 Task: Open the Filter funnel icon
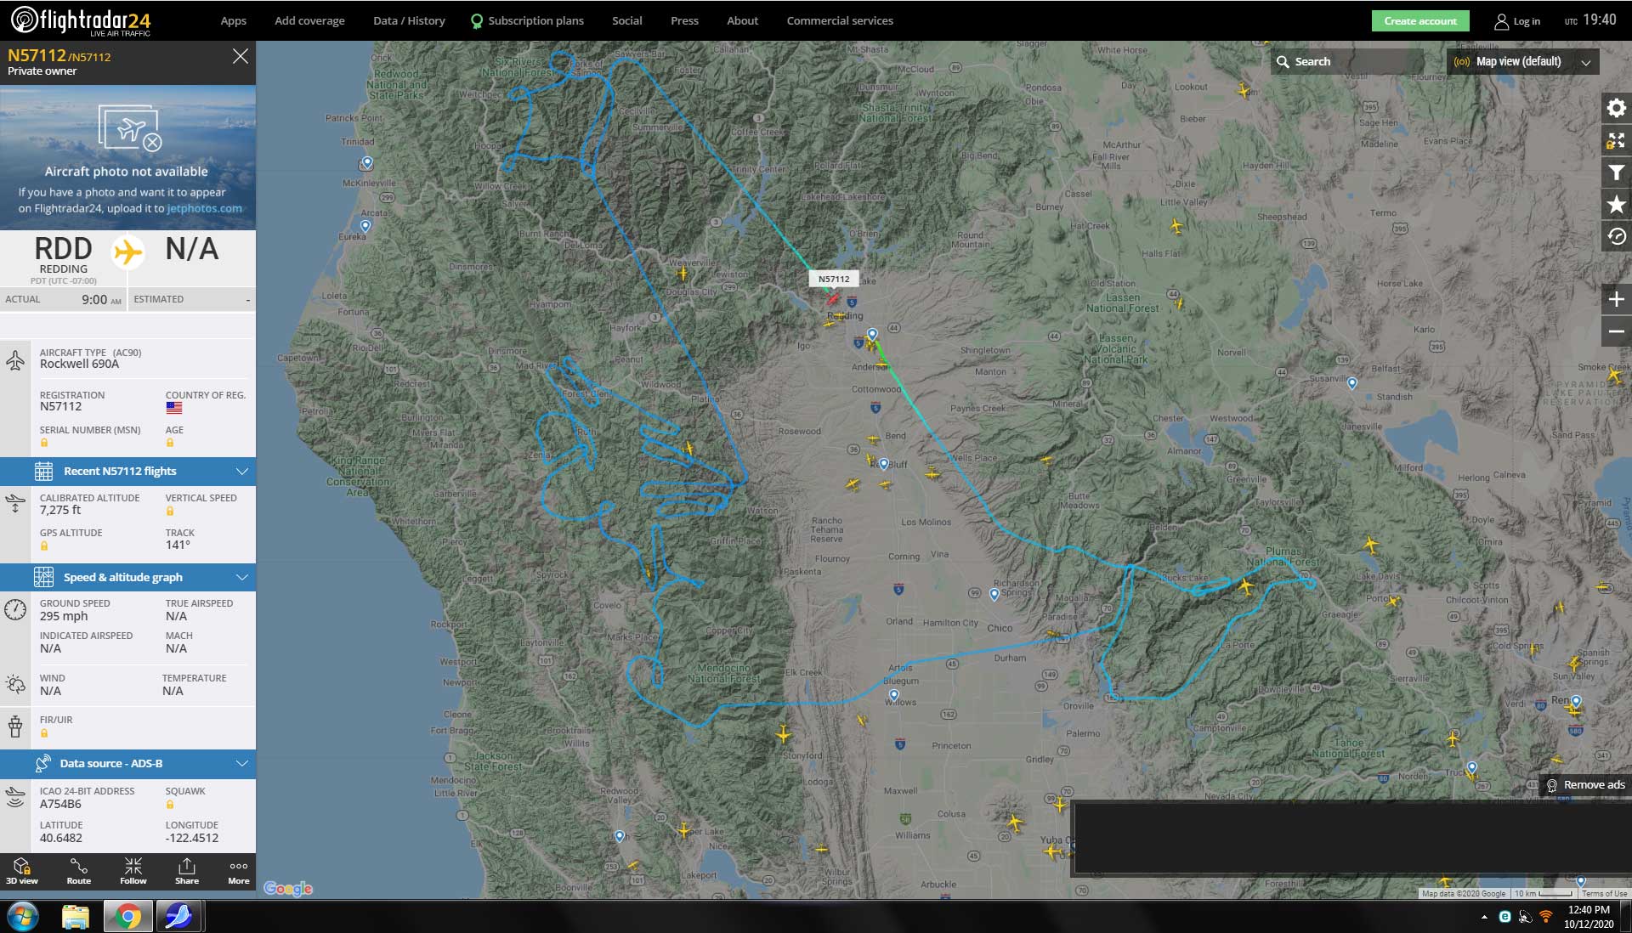point(1616,172)
